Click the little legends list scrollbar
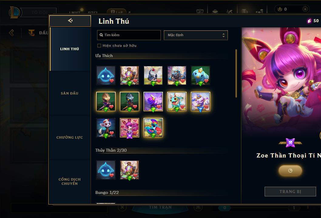 (236, 73)
